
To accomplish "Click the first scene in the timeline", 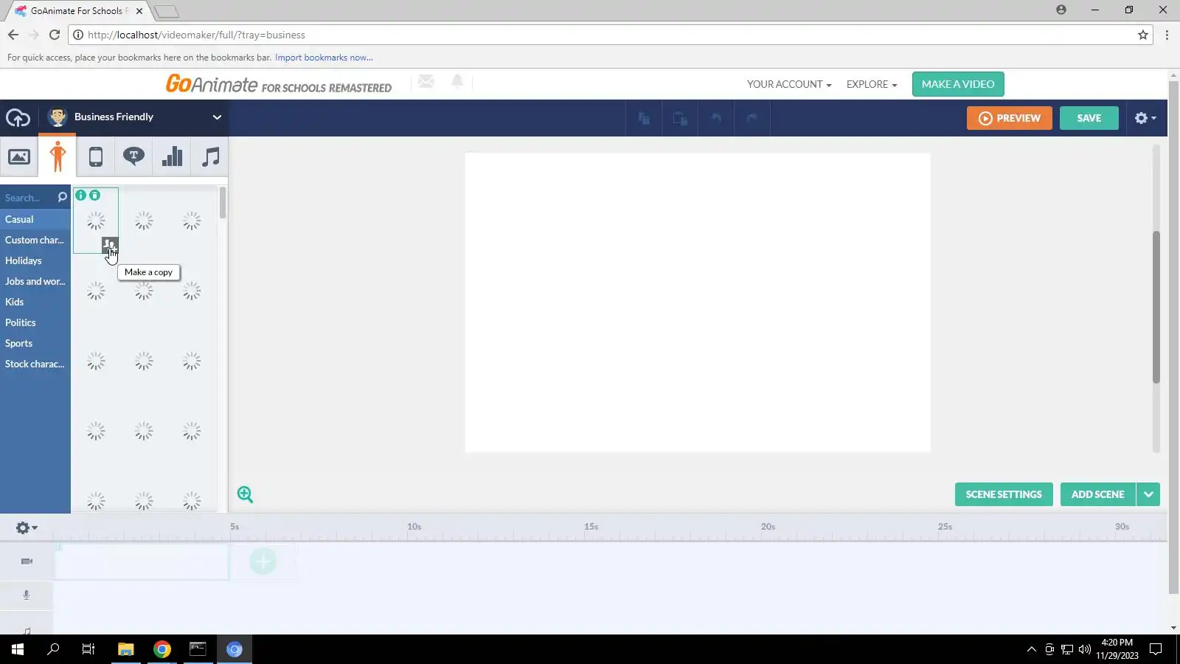I will tap(141, 561).
